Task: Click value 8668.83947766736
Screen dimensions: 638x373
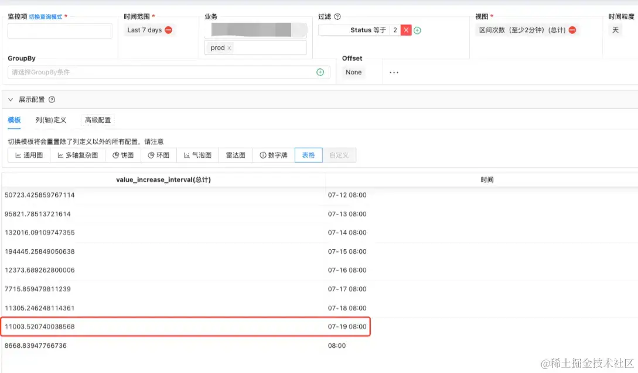Action: point(35,346)
